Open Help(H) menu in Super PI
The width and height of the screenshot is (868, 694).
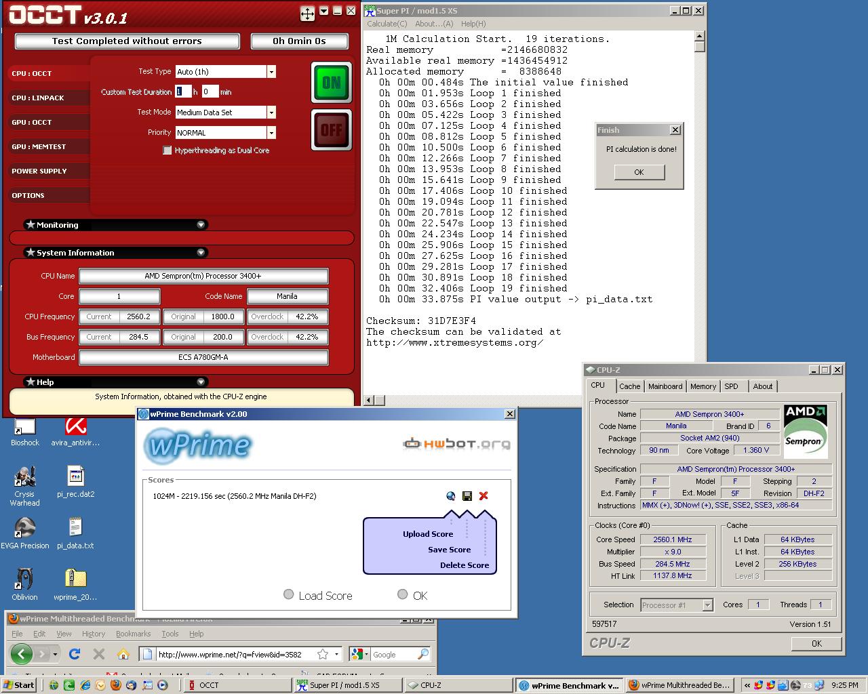[x=473, y=24]
